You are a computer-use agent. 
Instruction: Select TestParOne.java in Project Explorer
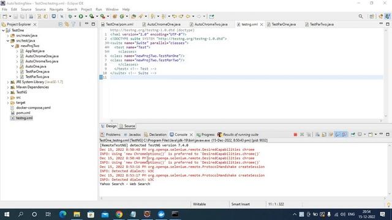(x=37, y=71)
